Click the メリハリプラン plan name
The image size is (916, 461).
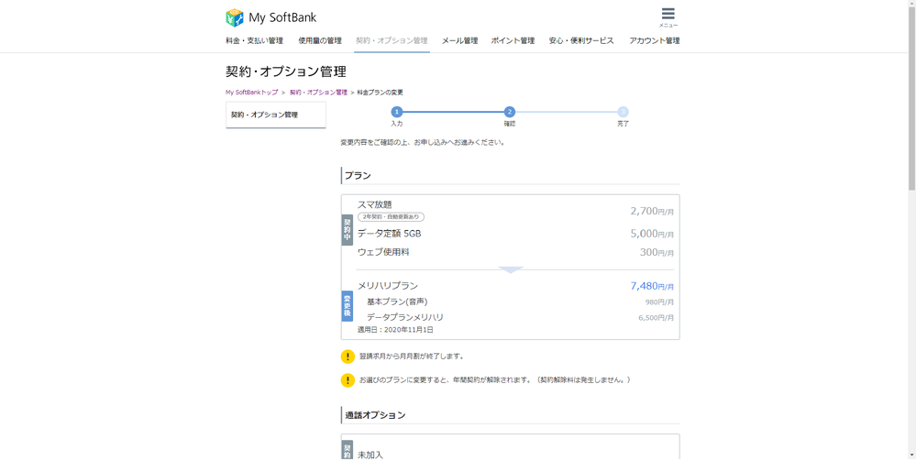pyautogui.click(x=388, y=286)
